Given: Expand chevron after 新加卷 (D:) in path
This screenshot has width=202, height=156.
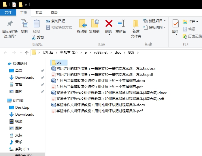Looking at the screenshot, I should (81, 52).
